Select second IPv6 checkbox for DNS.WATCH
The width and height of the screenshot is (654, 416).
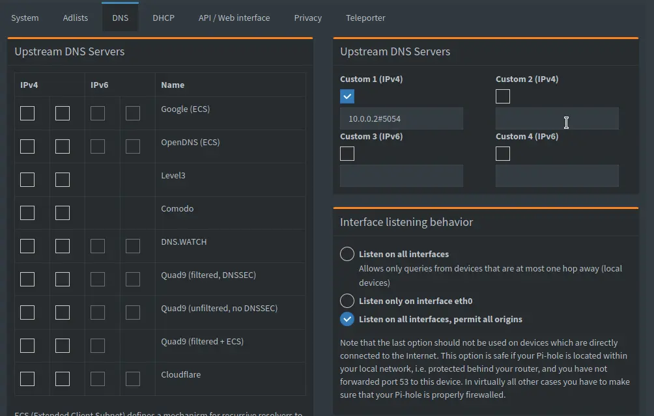pyautogui.click(x=133, y=246)
